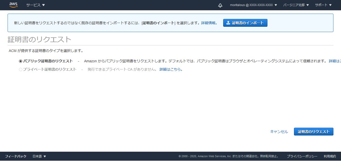Open the プライバシーポリシー link
The image size is (341, 165).
[x=302, y=156]
